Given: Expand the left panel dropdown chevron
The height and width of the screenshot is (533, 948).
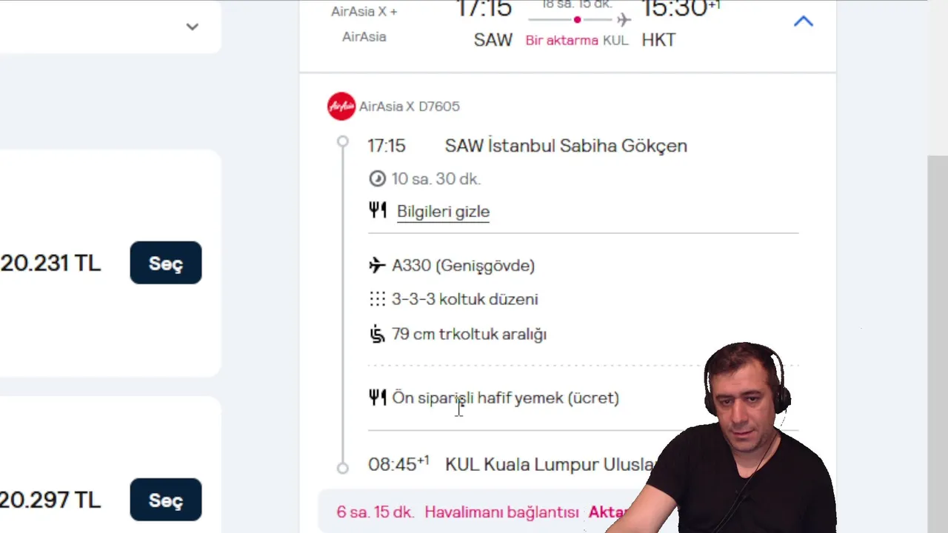Looking at the screenshot, I should click(x=192, y=27).
